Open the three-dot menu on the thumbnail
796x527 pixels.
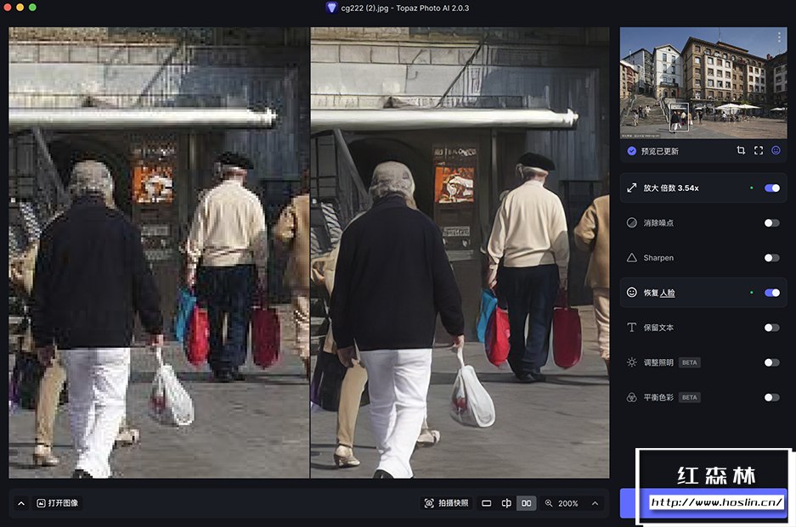pos(779,37)
